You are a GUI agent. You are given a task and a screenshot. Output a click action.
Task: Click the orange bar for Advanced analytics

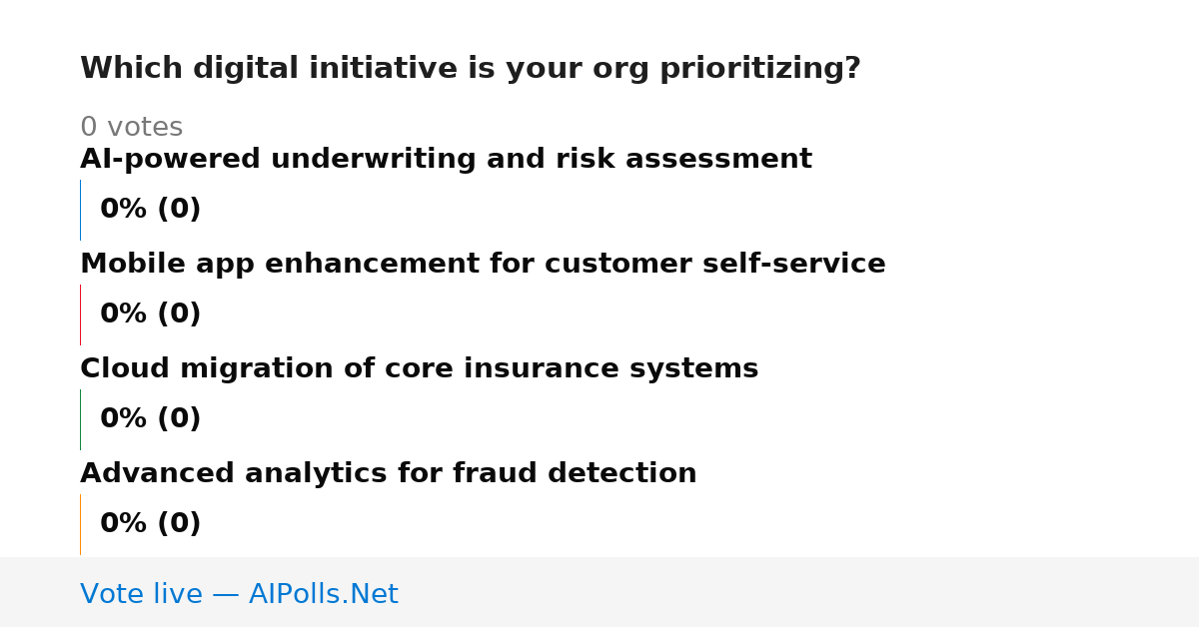point(80,524)
